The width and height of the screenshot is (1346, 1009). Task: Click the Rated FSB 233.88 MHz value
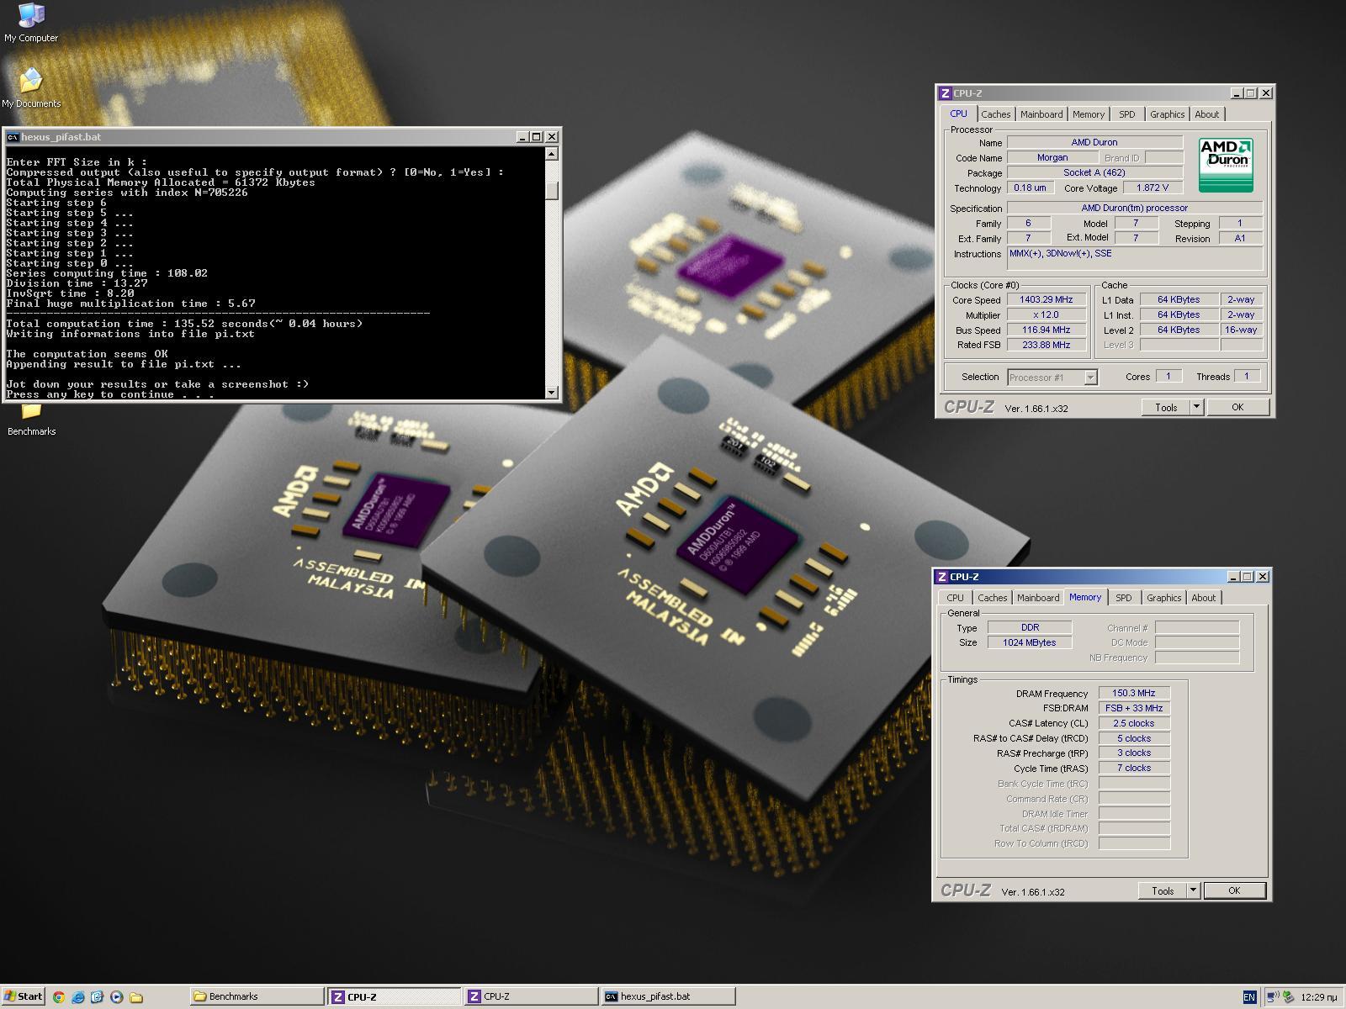1047,345
